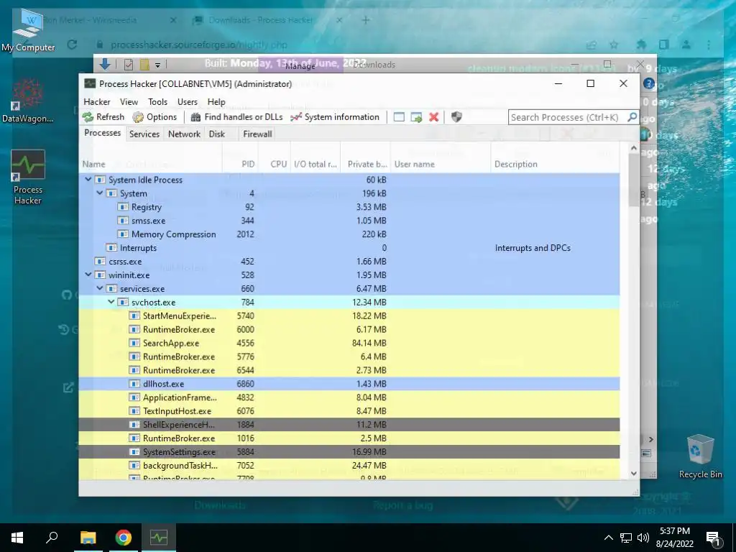Collapse the System tree node

click(x=99, y=193)
